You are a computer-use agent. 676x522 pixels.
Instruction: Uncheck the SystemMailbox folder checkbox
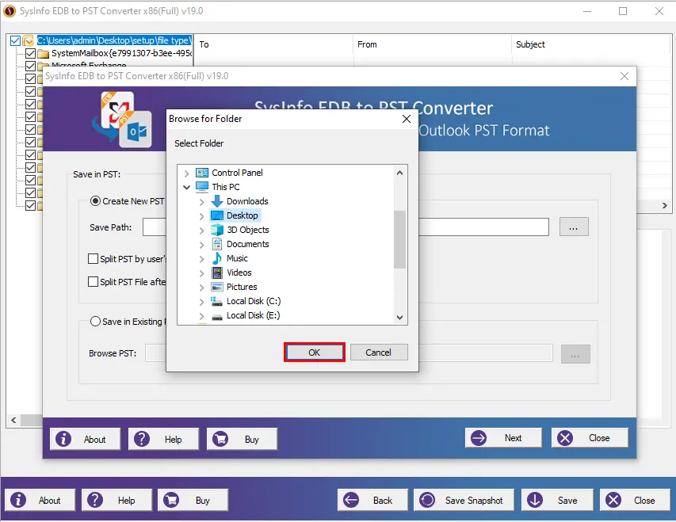click(x=30, y=53)
